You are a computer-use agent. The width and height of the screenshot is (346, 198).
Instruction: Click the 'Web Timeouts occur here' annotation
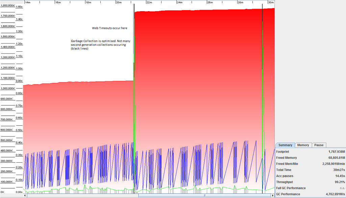tap(109, 28)
